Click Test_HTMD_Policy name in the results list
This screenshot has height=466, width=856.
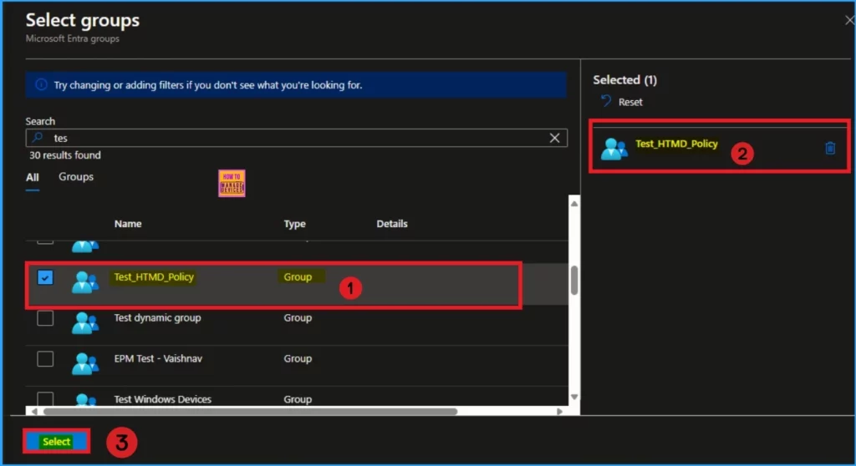(x=154, y=277)
